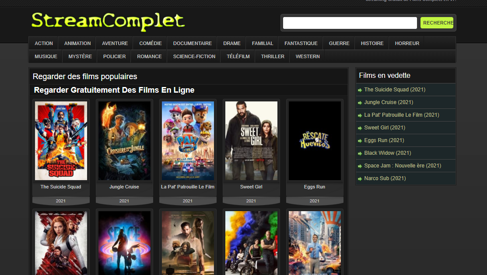Screen dimensions: 487x275
Task: Open The Suicide Squad (2021) sidebar link
Action: pyautogui.click(x=395, y=90)
